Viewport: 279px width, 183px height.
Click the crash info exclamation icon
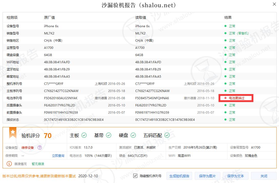(9, 164)
